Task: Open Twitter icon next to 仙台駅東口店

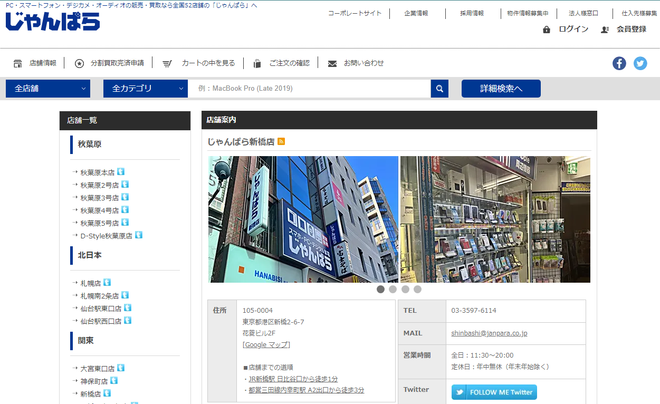Action: coord(128,307)
